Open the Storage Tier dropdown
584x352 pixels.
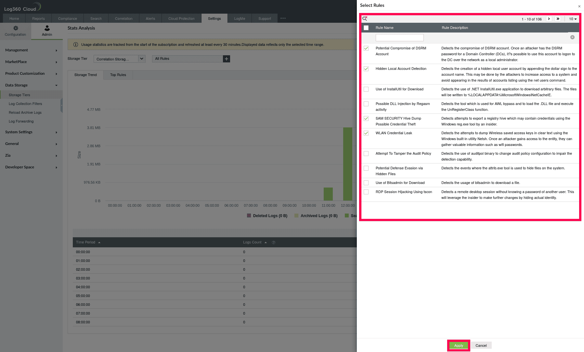click(119, 59)
